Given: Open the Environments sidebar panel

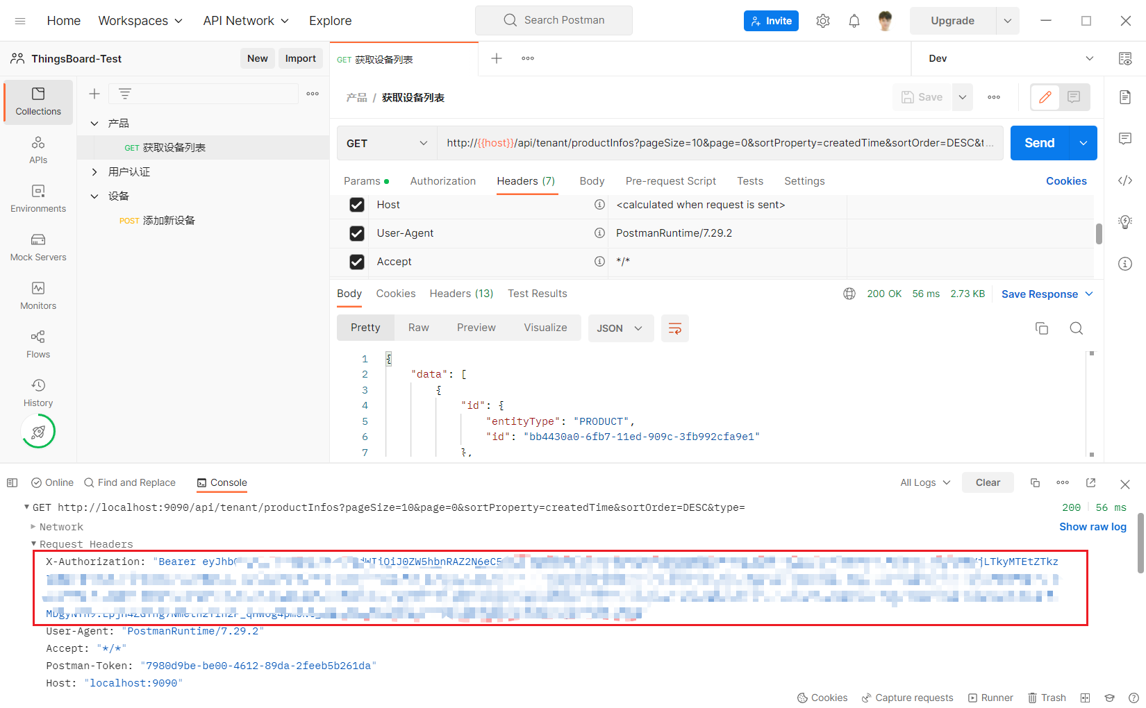Looking at the screenshot, I should pos(38,199).
